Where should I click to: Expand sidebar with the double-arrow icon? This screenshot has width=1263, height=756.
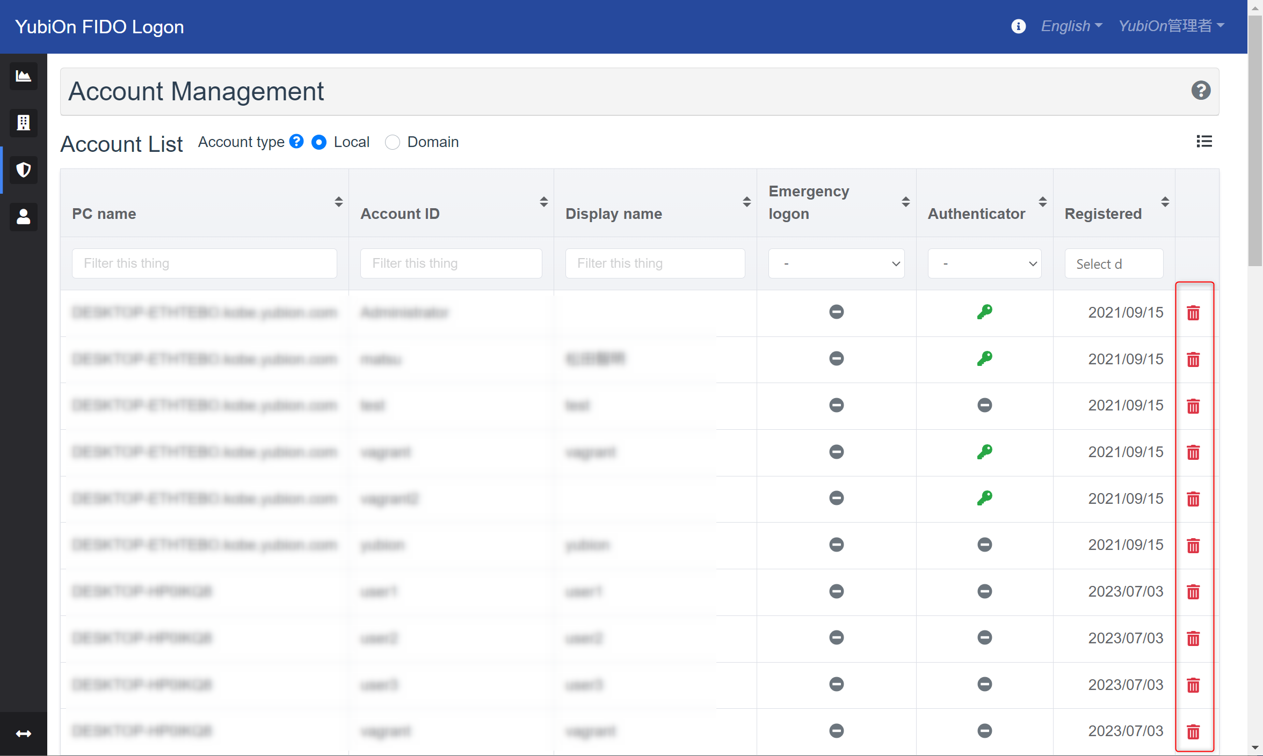click(x=24, y=733)
